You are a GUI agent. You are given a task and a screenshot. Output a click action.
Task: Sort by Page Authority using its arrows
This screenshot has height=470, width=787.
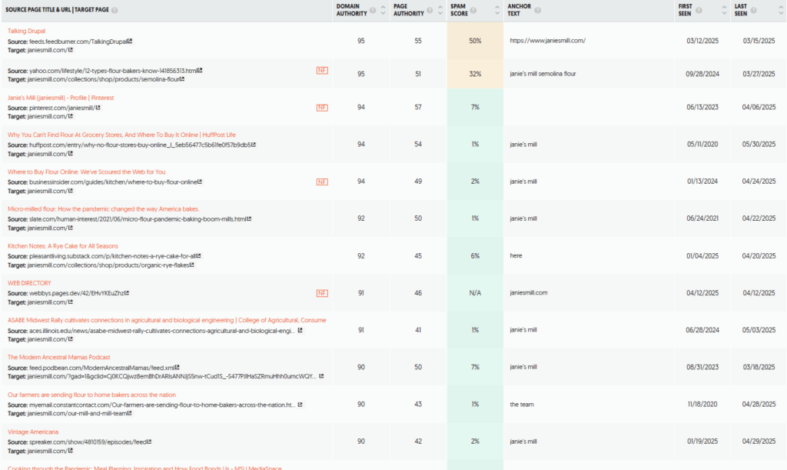(440, 10)
